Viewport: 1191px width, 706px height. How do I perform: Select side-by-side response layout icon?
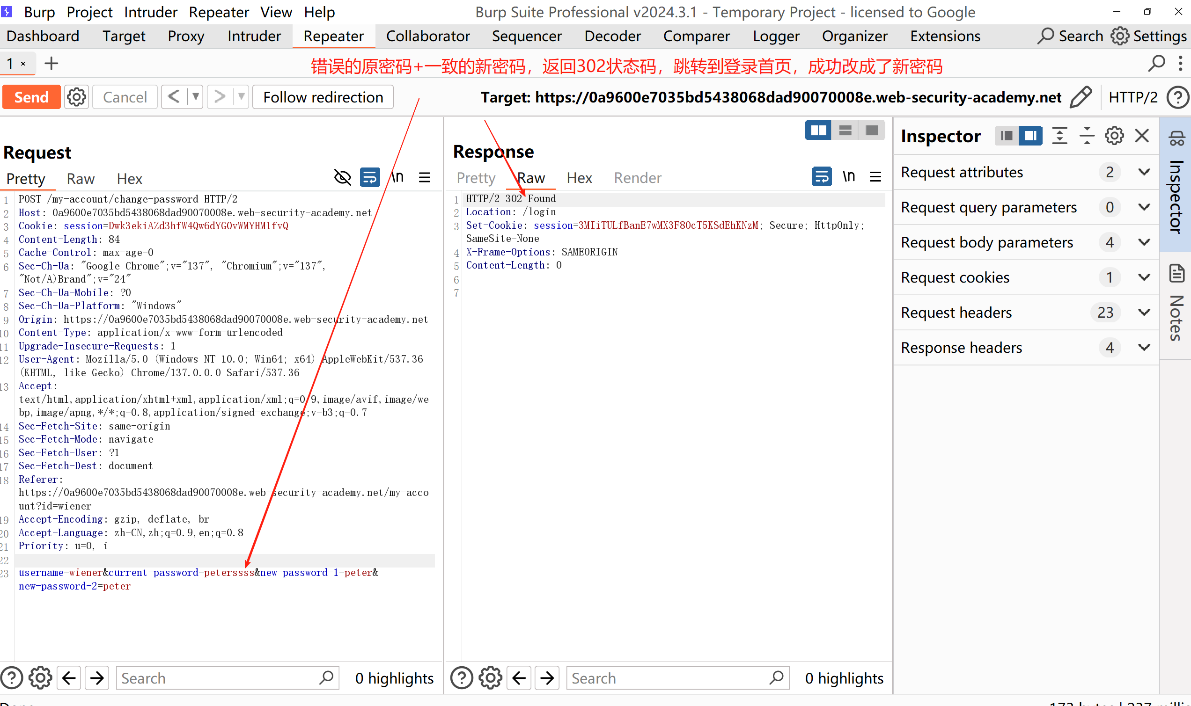(x=818, y=131)
